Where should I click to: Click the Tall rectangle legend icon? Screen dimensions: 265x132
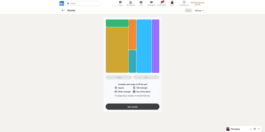click(x=134, y=88)
